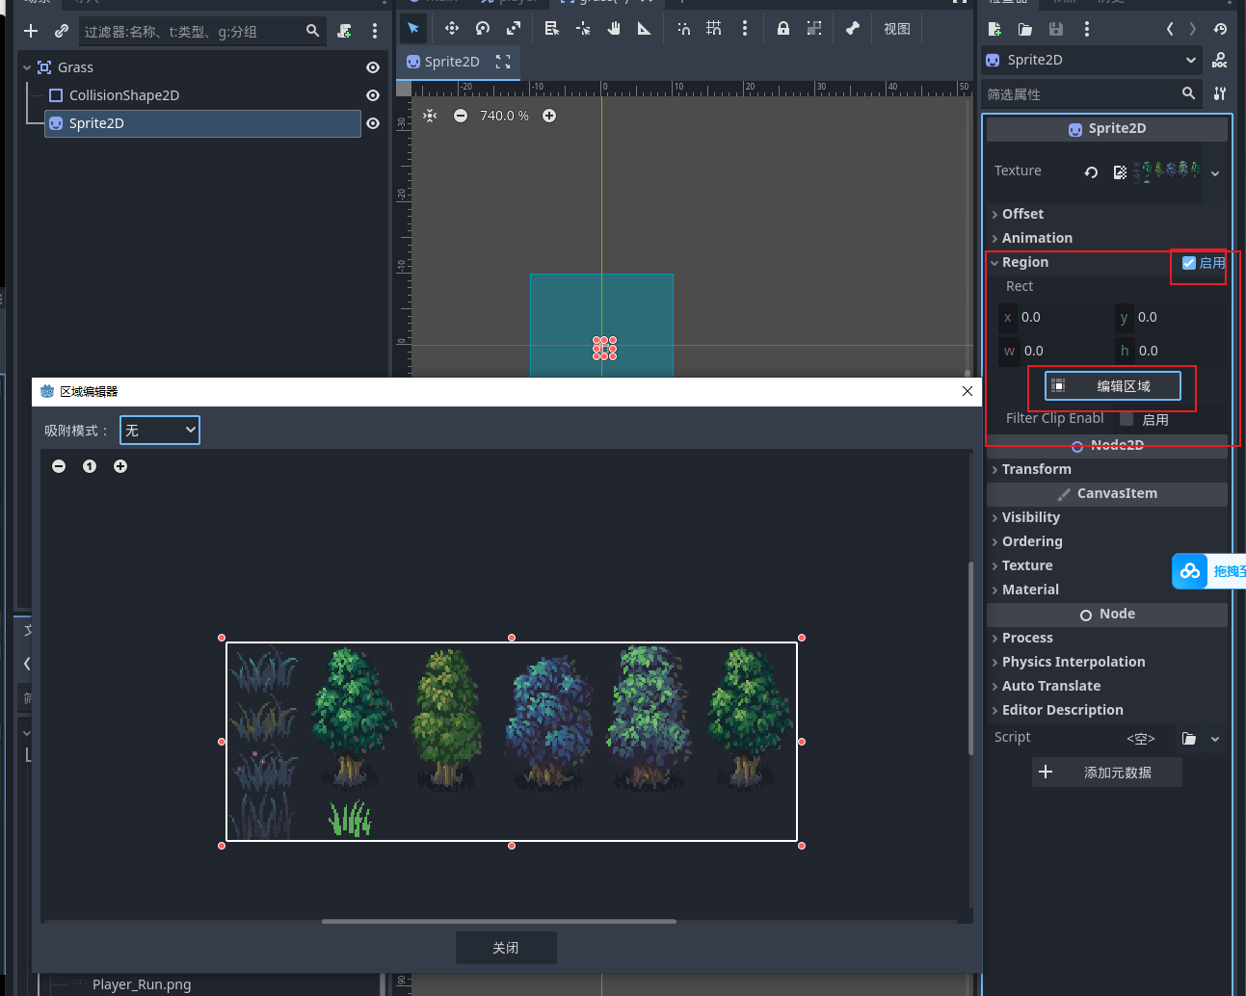Zoom out in the region editor
1246x996 pixels.
point(59,466)
